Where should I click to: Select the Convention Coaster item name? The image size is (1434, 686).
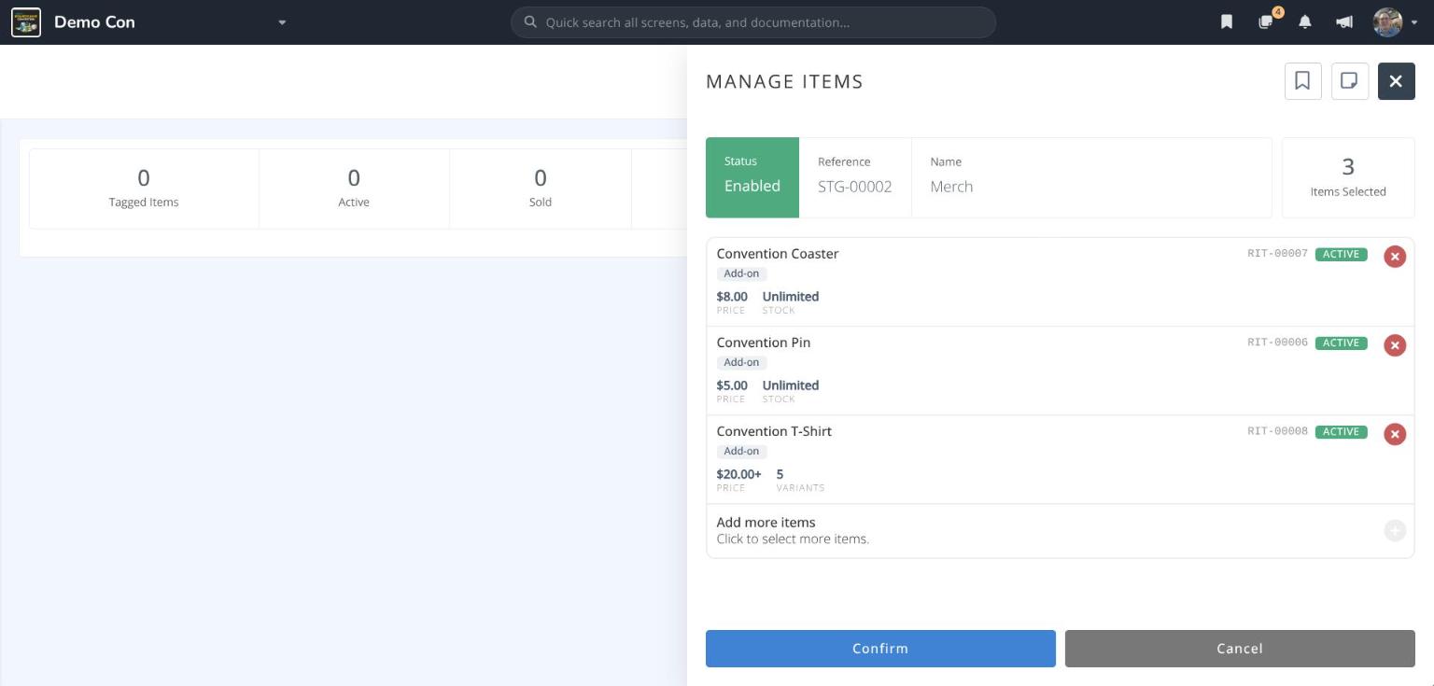pos(778,254)
